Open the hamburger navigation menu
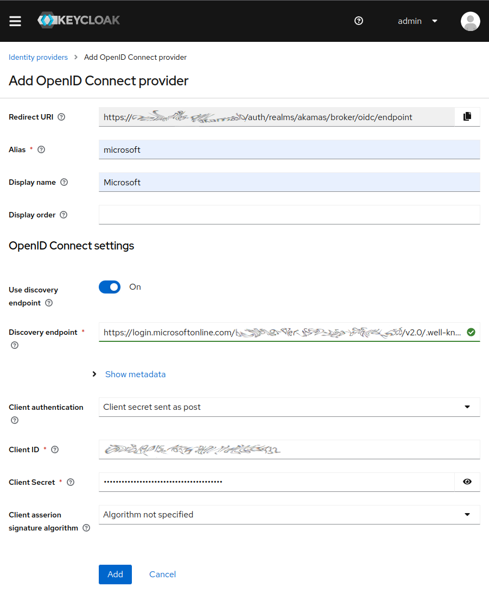The width and height of the screenshot is (489, 593). (15, 21)
